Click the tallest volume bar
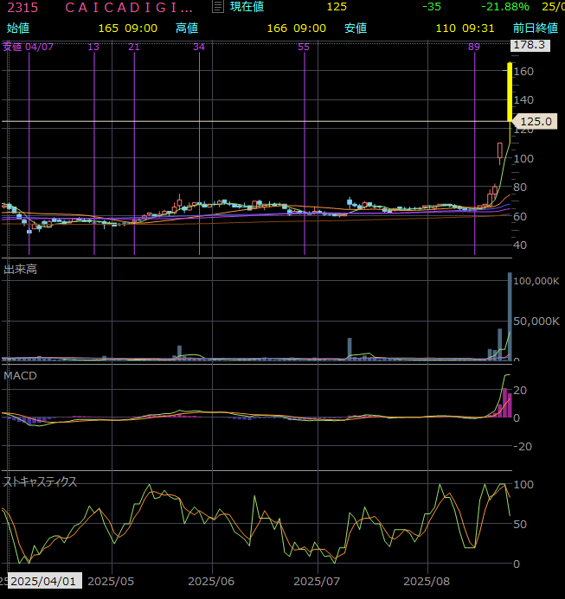 510,315
